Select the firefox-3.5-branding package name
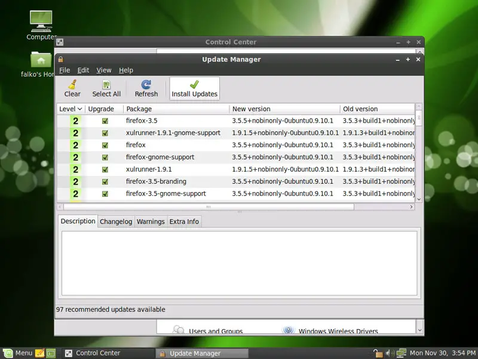The height and width of the screenshot is (359, 478). pos(156,181)
